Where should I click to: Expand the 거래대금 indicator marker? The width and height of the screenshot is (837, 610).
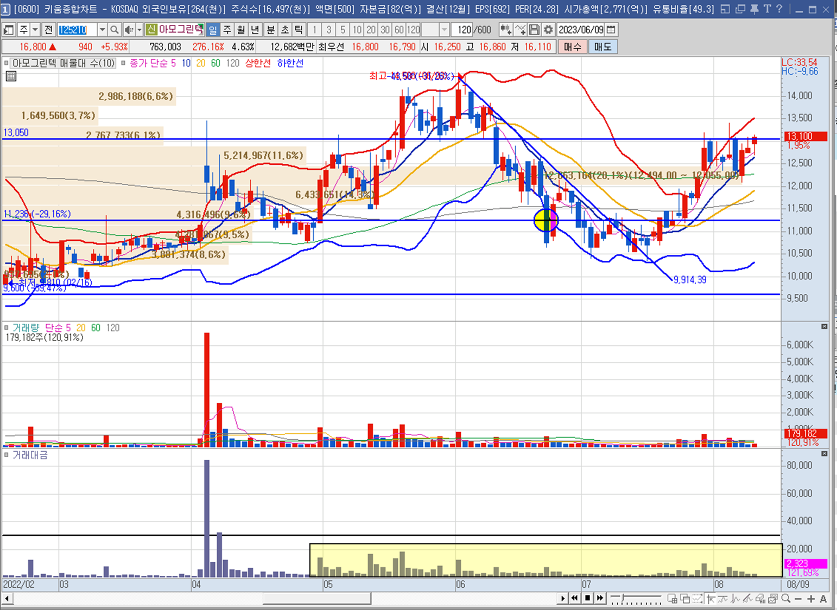click(x=7, y=455)
